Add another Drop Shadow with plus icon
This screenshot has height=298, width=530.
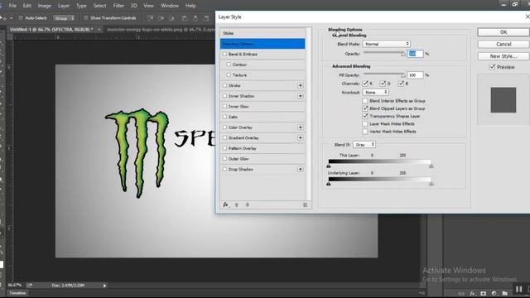point(300,169)
